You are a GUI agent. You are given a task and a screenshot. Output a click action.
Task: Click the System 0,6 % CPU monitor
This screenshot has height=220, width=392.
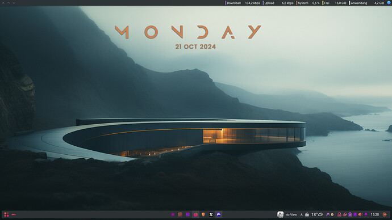point(308,3)
